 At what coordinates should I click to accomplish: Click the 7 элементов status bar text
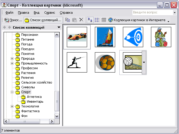11,130
